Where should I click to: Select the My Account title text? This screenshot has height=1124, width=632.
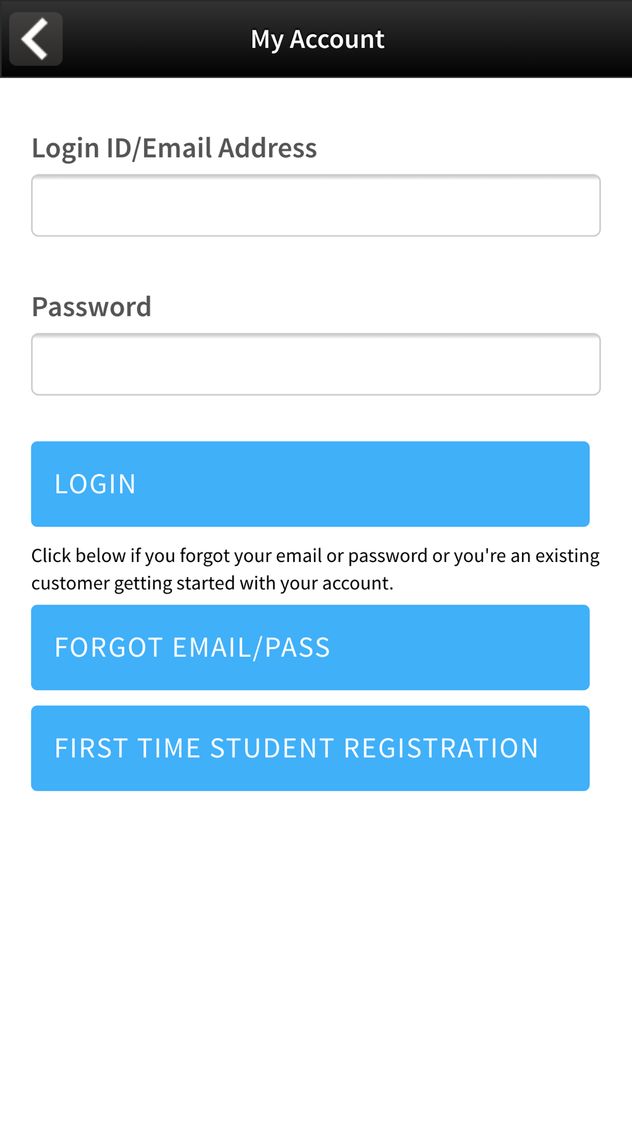(x=317, y=39)
